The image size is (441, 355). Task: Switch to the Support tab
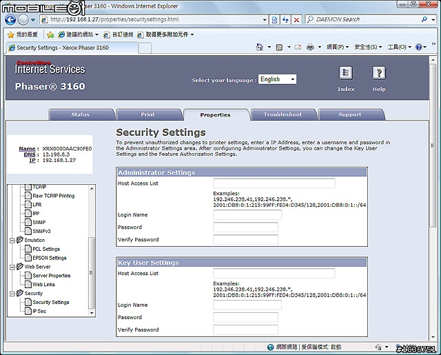coord(351,114)
